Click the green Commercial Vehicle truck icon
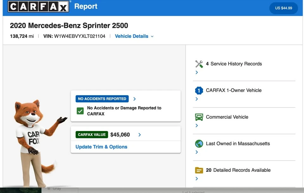Viewport: 304px width, 193px height. pos(199,117)
